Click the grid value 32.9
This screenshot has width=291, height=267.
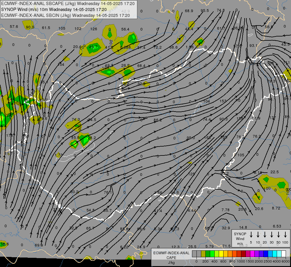coord(226,228)
